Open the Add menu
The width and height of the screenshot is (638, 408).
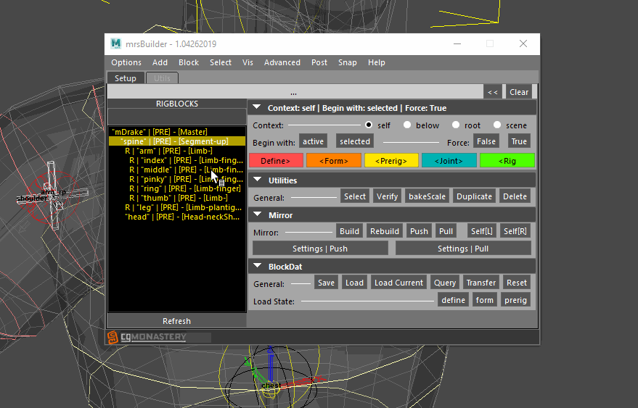(x=160, y=62)
